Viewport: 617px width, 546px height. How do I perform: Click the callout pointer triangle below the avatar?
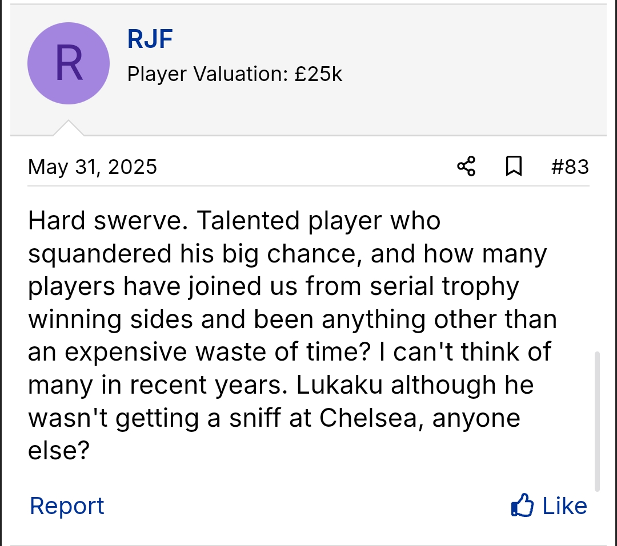point(69,128)
